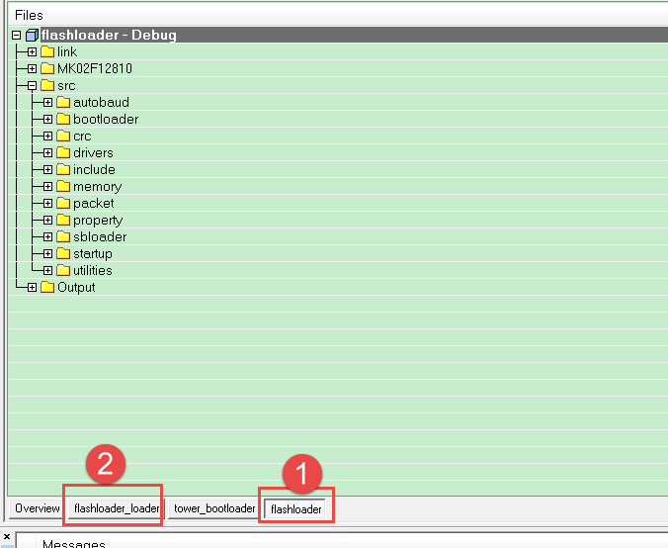This screenshot has width=668, height=548.
Task: Click the autobaud folder icon
Action: click(x=63, y=102)
